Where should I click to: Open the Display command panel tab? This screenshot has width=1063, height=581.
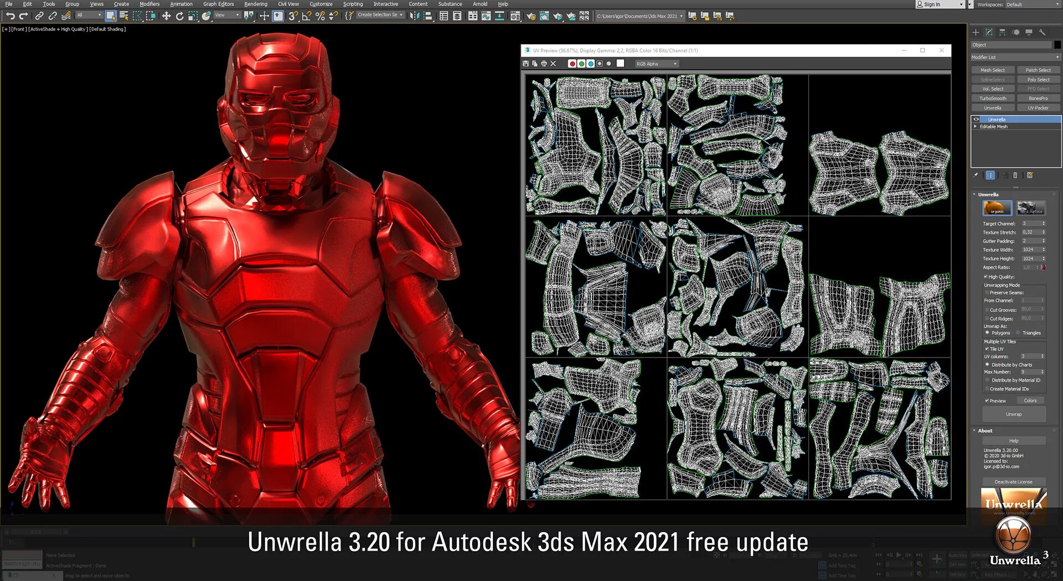[x=1029, y=32]
